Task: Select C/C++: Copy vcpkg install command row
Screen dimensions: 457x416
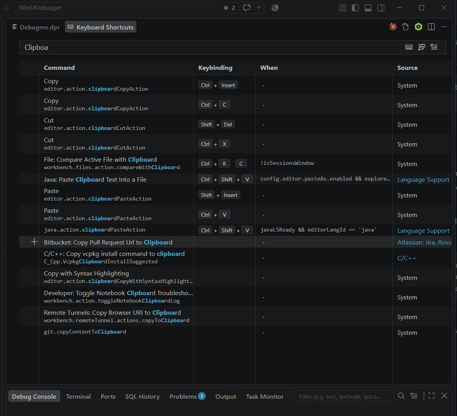Action: coord(235,257)
